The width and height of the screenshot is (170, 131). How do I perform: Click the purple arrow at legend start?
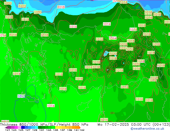click(x=6, y=128)
